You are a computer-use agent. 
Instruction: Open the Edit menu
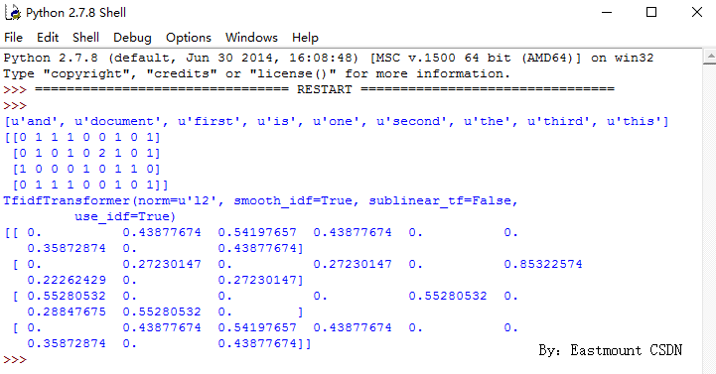coord(48,38)
